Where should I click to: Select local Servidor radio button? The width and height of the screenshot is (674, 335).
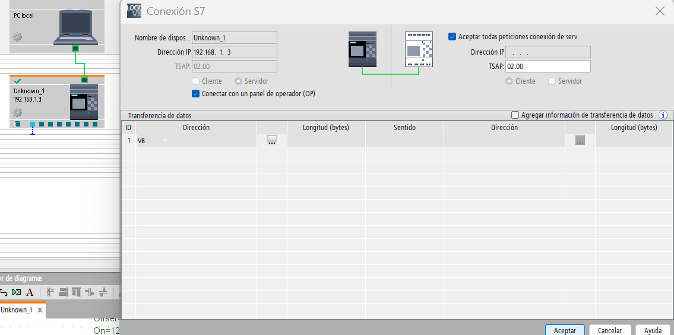tap(238, 81)
